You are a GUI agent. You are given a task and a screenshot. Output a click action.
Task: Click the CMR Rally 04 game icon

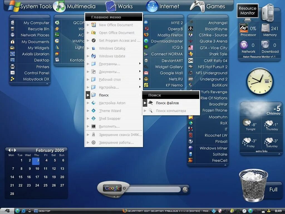pyautogui.click(x=191, y=60)
